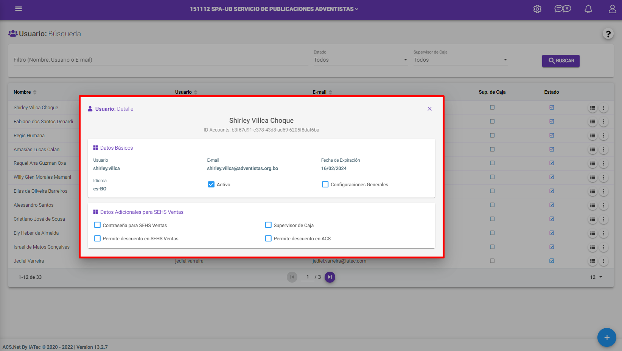Open the user profile icon

[612, 9]
